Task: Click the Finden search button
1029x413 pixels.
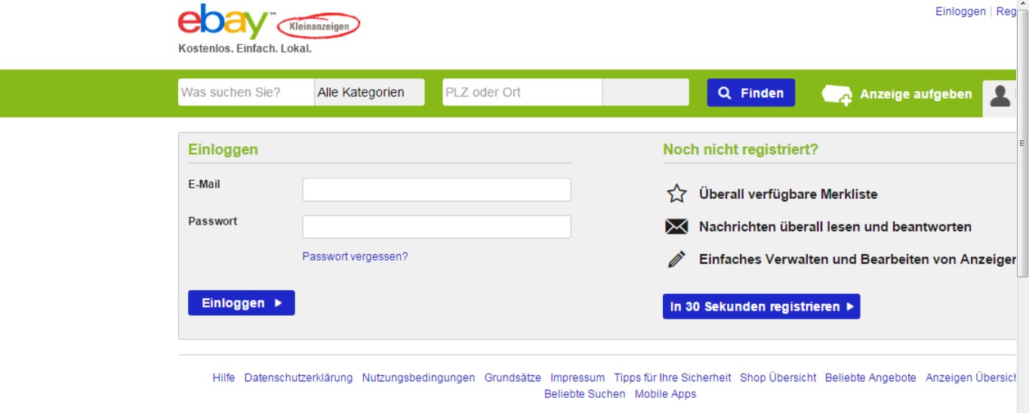Action: (x=750, y=93)
